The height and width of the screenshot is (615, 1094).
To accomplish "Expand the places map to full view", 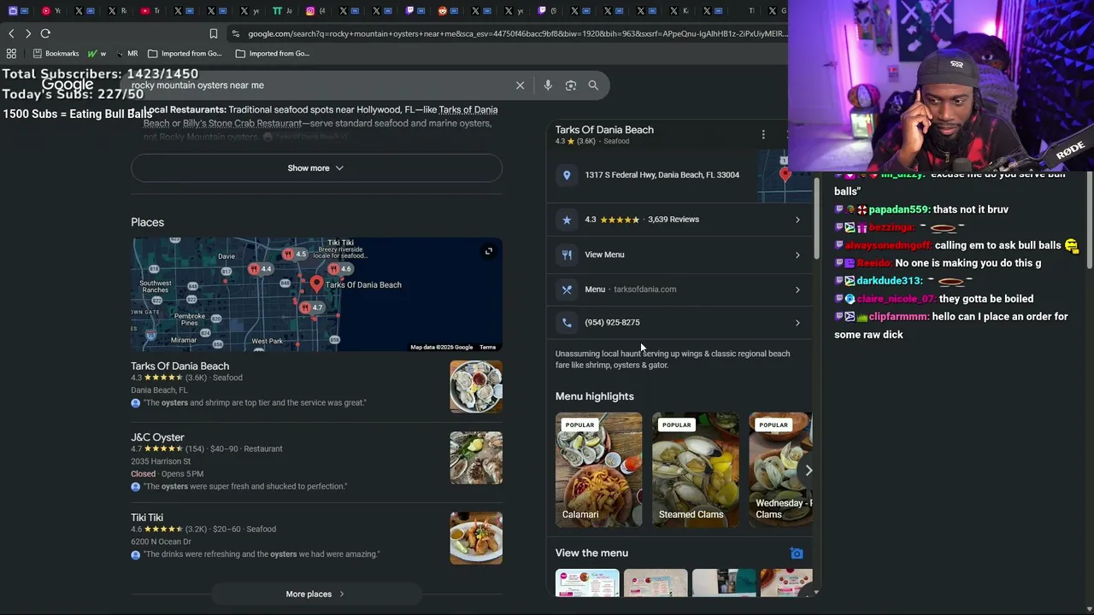I will point(489,251).
